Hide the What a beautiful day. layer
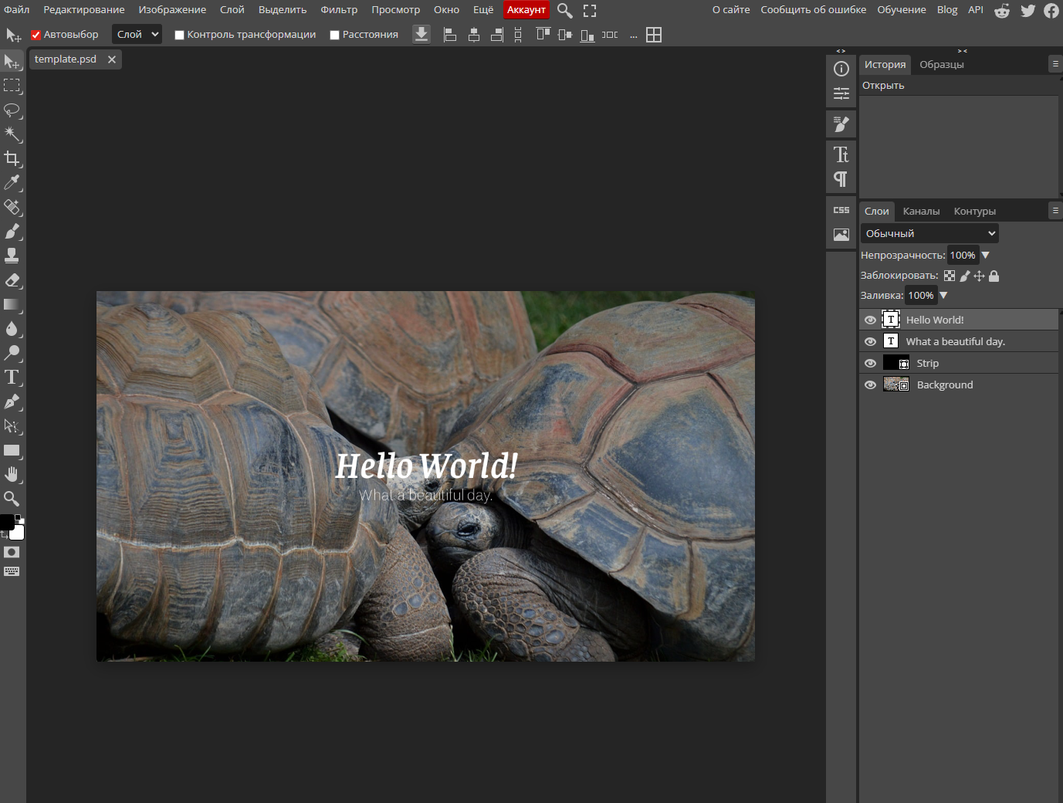 click(x=871, y=341)
